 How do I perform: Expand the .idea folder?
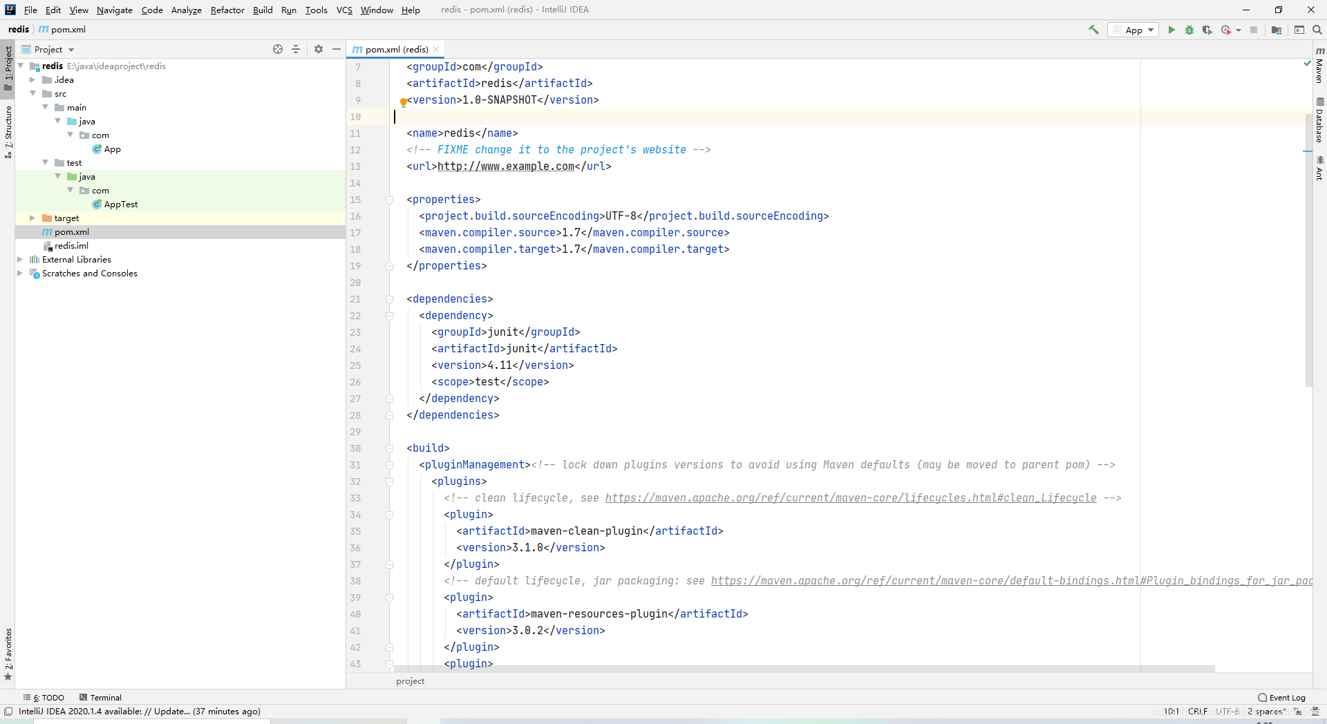[32, 79]
